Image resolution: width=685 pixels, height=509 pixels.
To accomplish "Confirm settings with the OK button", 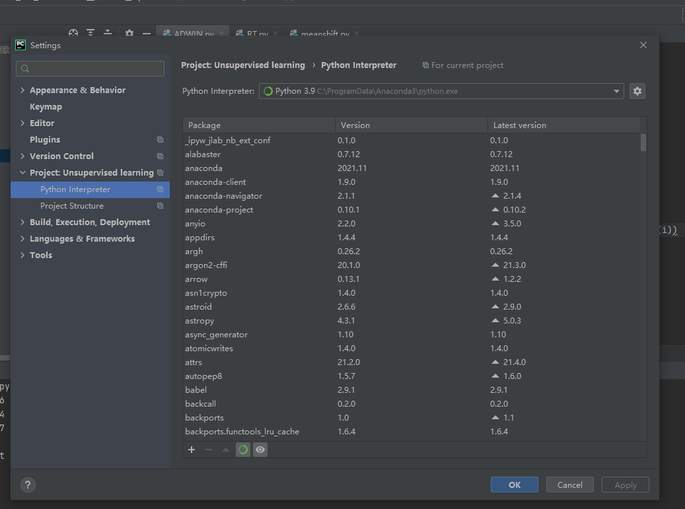I will coord(514,484).
